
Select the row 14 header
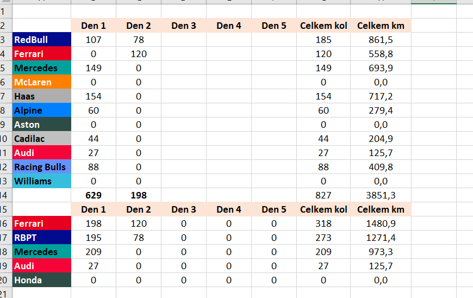coord(5,195)
